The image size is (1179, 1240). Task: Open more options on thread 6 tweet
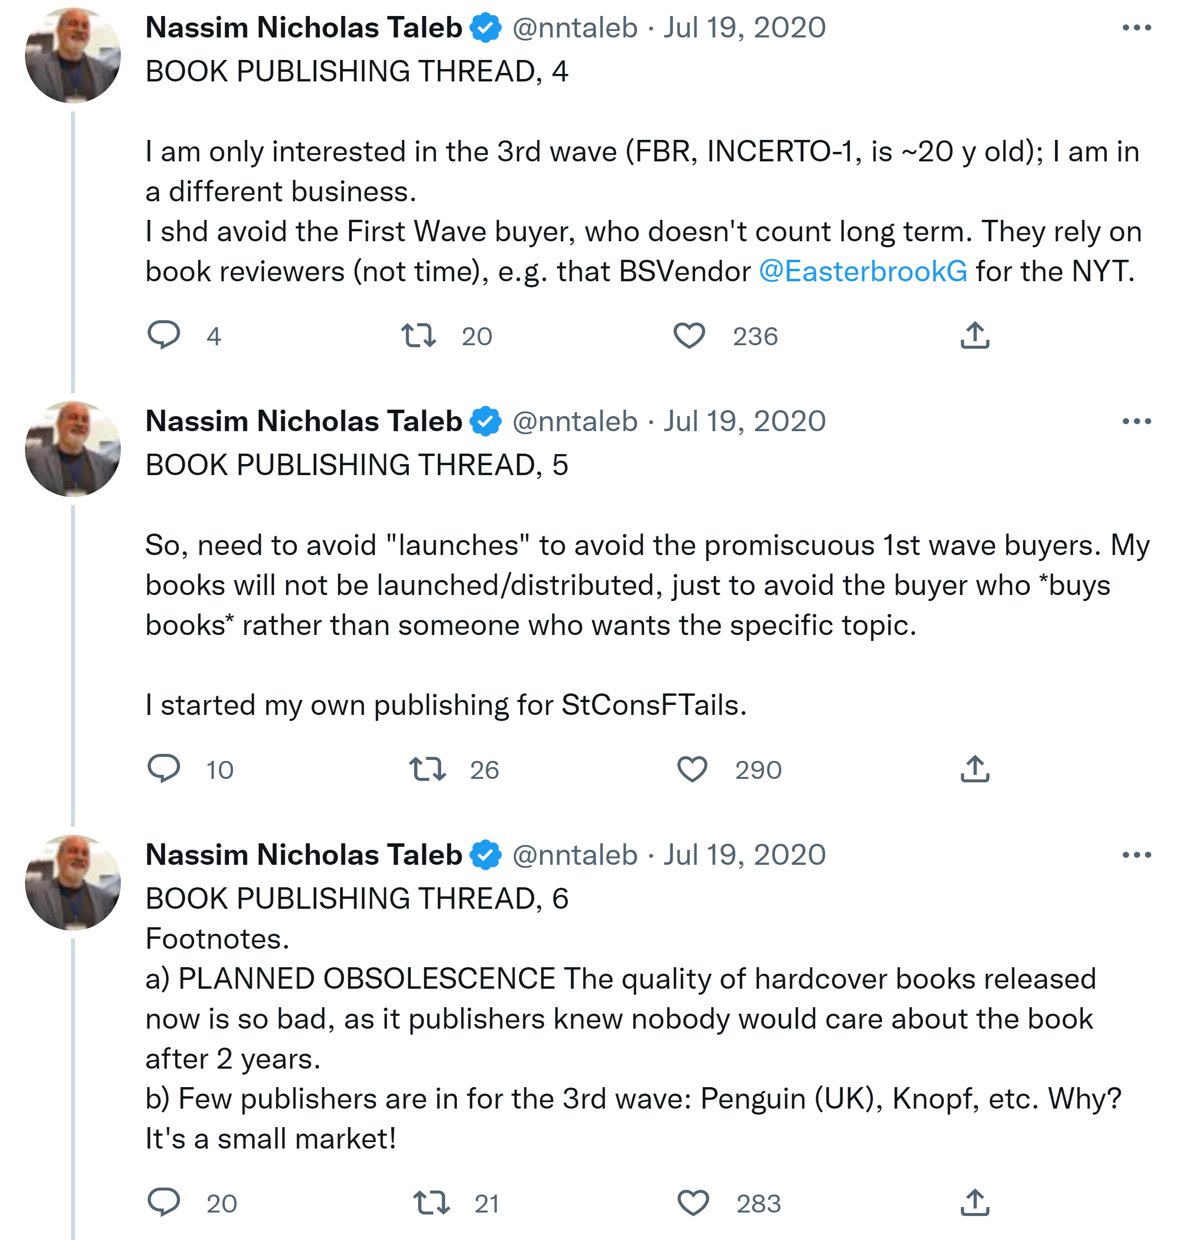click(1136, 855)
